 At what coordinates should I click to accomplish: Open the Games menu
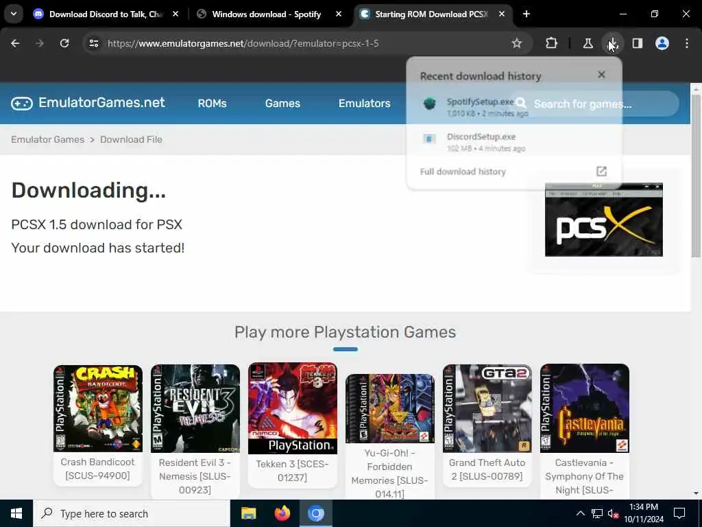282,104
